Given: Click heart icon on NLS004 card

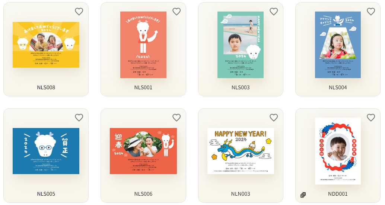Looking at the screenshot, I should [371, 12].
